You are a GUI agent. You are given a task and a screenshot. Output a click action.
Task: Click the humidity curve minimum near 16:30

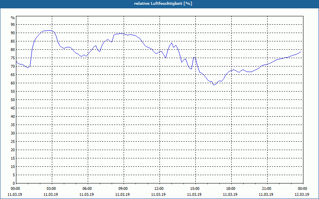coord(214,85)
